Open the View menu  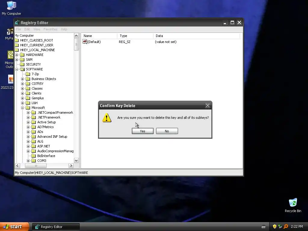(37, 29)
